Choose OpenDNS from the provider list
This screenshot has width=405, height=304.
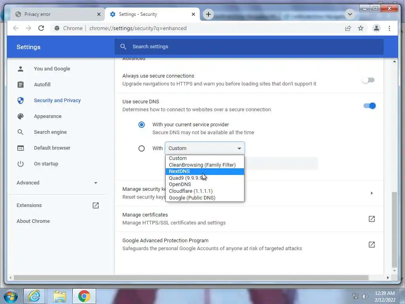204,184
